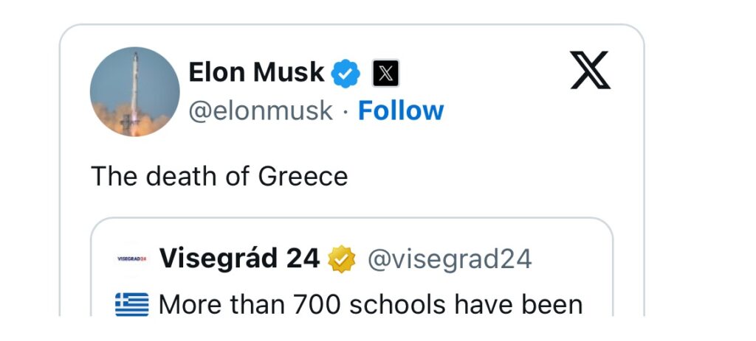Click the black X affiliation badge

(x=385, y=74)
